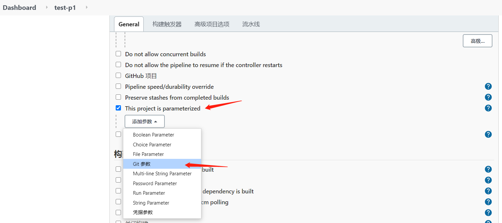
Task: Click help icon beside 'dependency is built' row
Action: (488, 191)
